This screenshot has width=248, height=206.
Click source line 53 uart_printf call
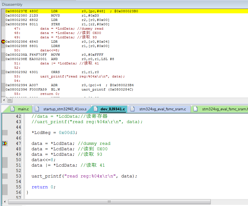click(84, 176)
